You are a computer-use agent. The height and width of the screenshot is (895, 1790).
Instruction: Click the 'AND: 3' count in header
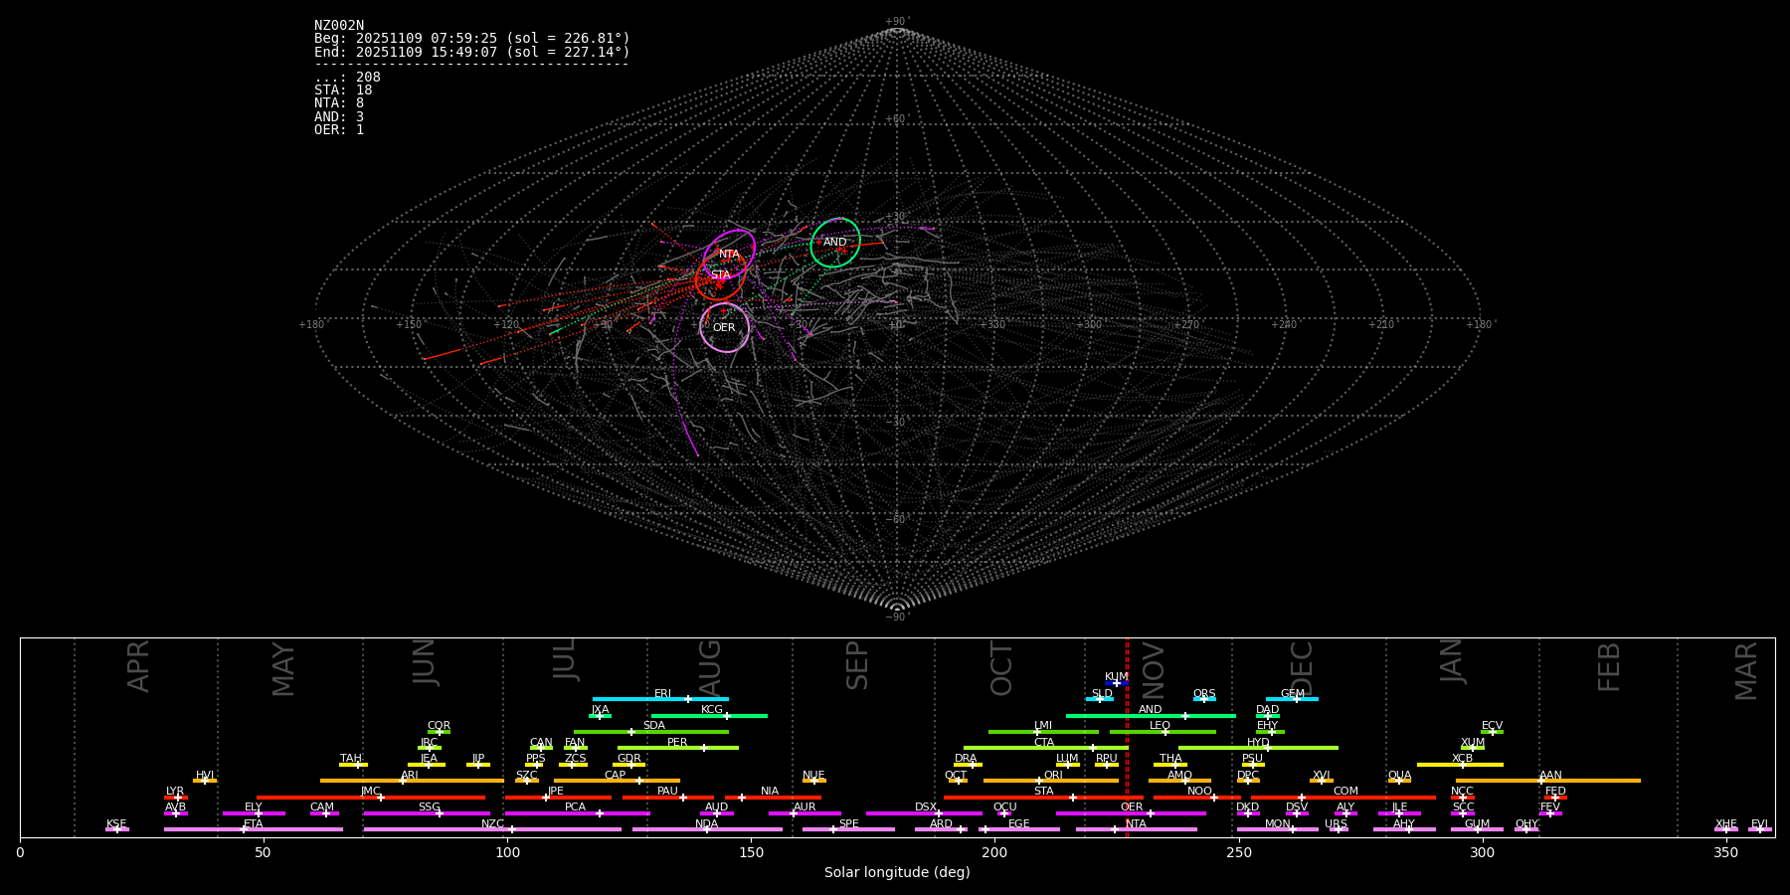point(339,117)
